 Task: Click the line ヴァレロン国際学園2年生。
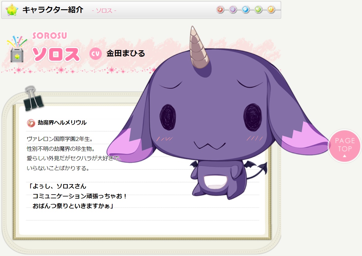(x=60, y=139)
